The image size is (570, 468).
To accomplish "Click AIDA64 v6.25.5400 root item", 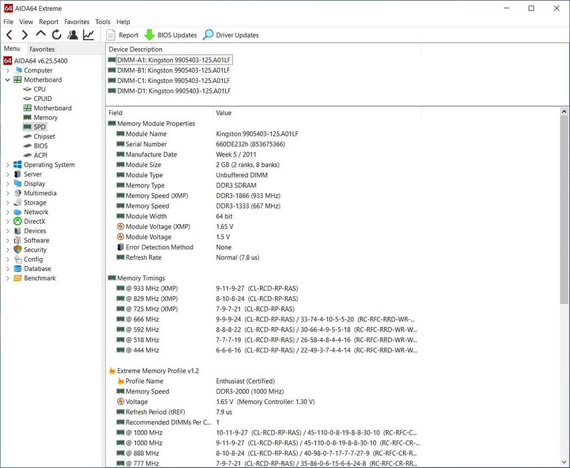I will coord(35,61).
